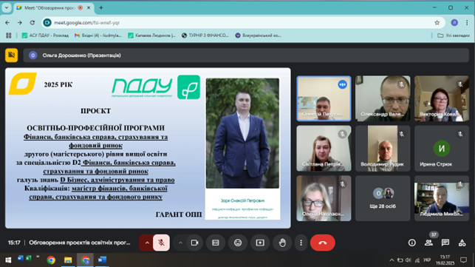
Task: Click Ирина Стрюк avatar tile
Action: [x=442, y=149]
